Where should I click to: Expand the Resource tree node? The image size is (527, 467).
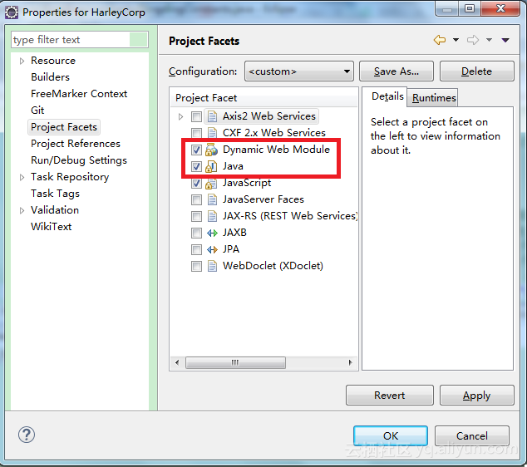(x=22, y=61)
